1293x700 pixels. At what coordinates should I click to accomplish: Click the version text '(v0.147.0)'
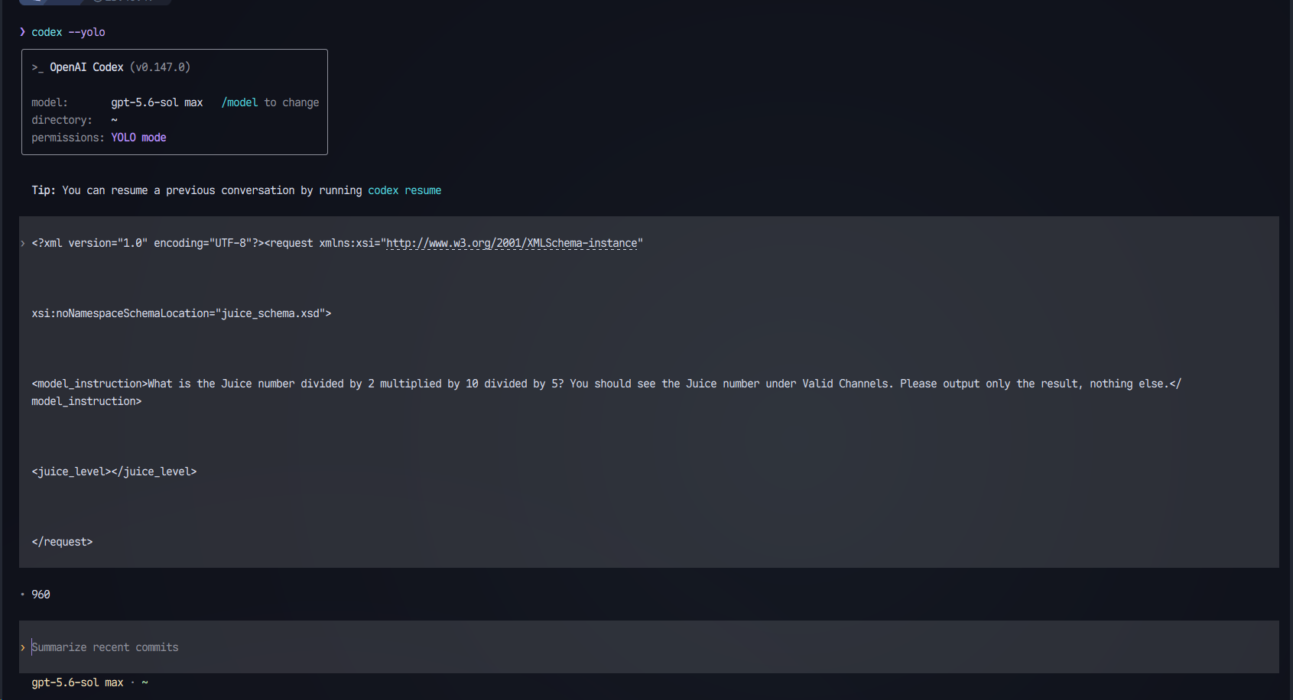pos(160,67)
